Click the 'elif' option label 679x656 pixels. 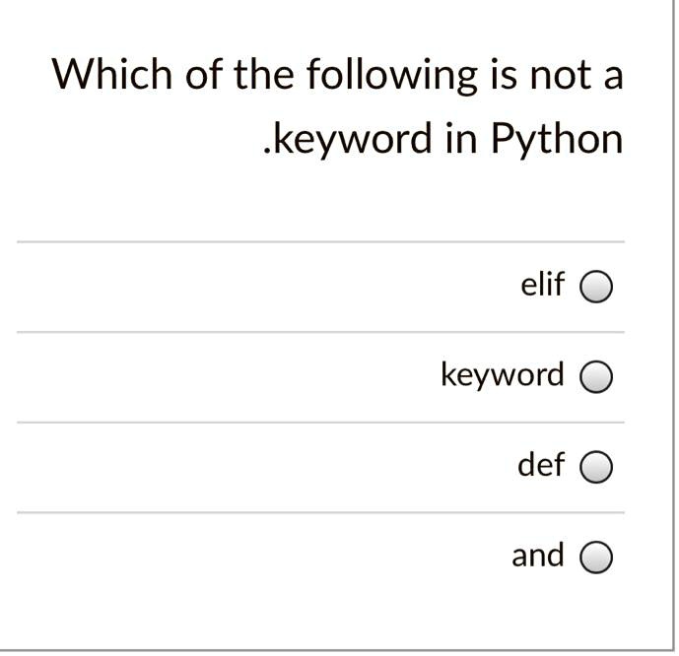(x=543, y=285)
